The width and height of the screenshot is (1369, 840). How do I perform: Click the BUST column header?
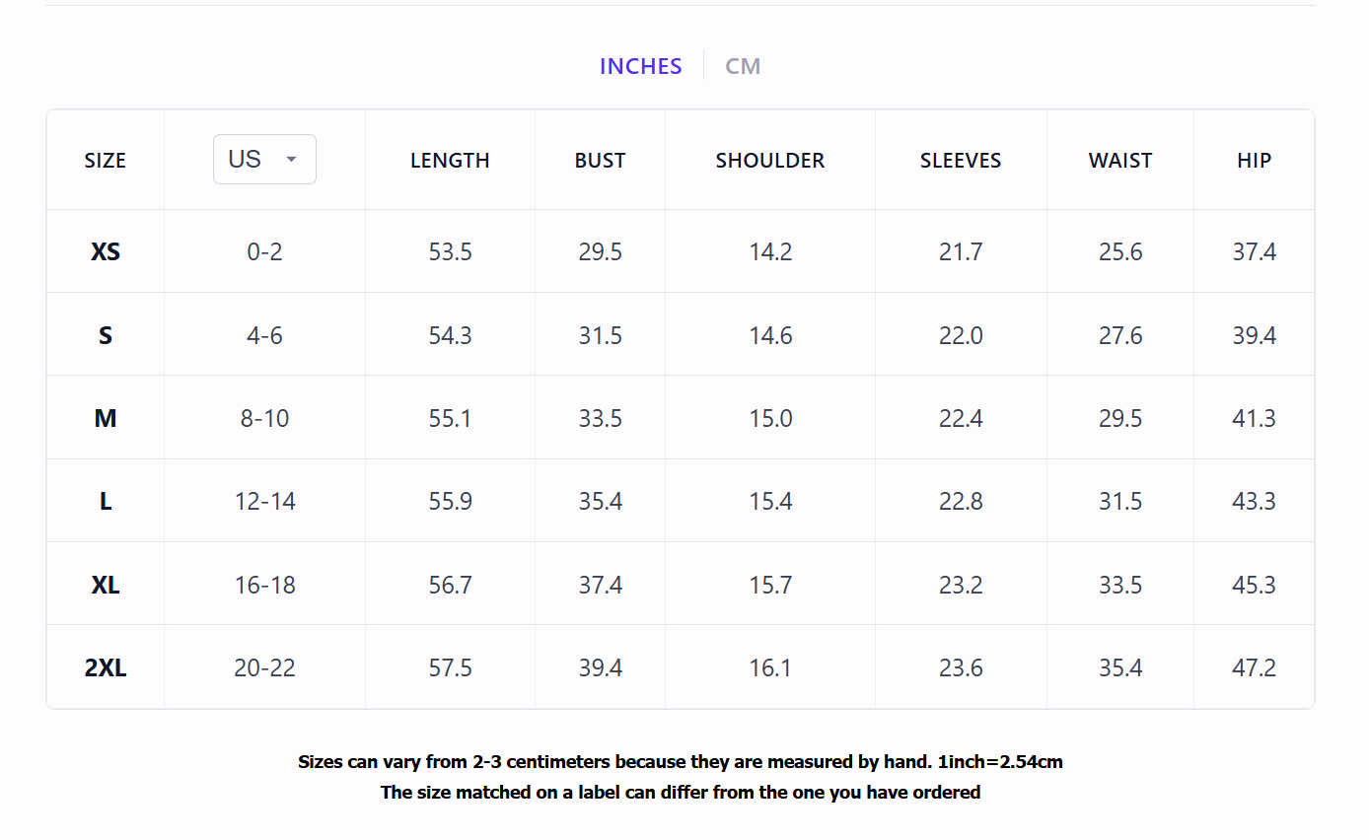[x=600, y=161]
